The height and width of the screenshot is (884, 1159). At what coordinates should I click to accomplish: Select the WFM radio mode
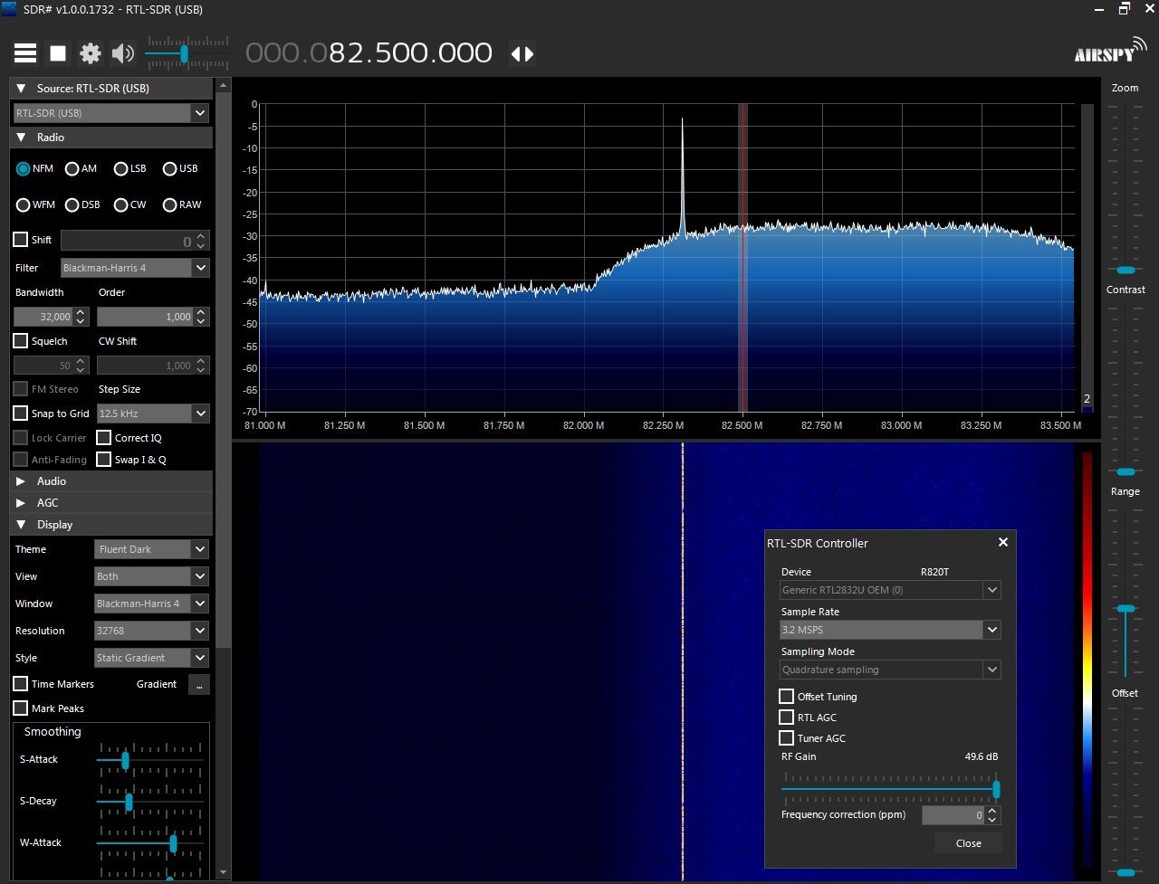point(23,205)
